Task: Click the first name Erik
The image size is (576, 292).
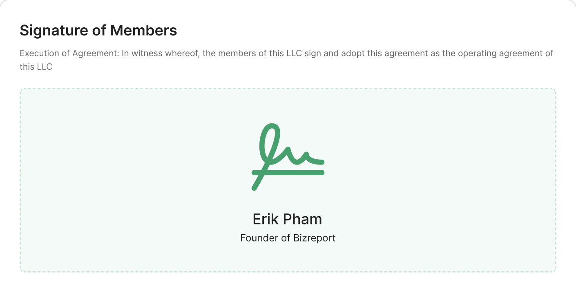Action: pos(265,219)
